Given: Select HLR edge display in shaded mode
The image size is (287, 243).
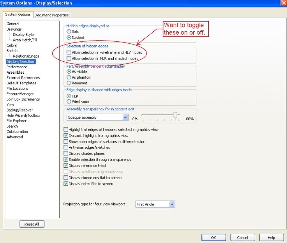Looking at the screenshot, I should (69, 96).
